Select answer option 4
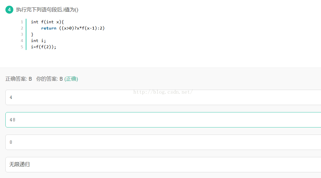The image size is (321, 178). [163, 97]
